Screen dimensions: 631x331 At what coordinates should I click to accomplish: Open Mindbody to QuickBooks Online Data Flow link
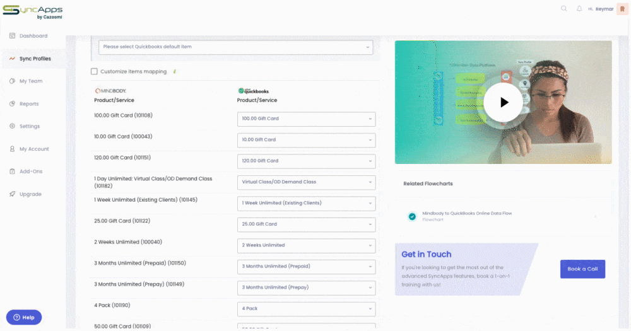click(x=467, y=214)
